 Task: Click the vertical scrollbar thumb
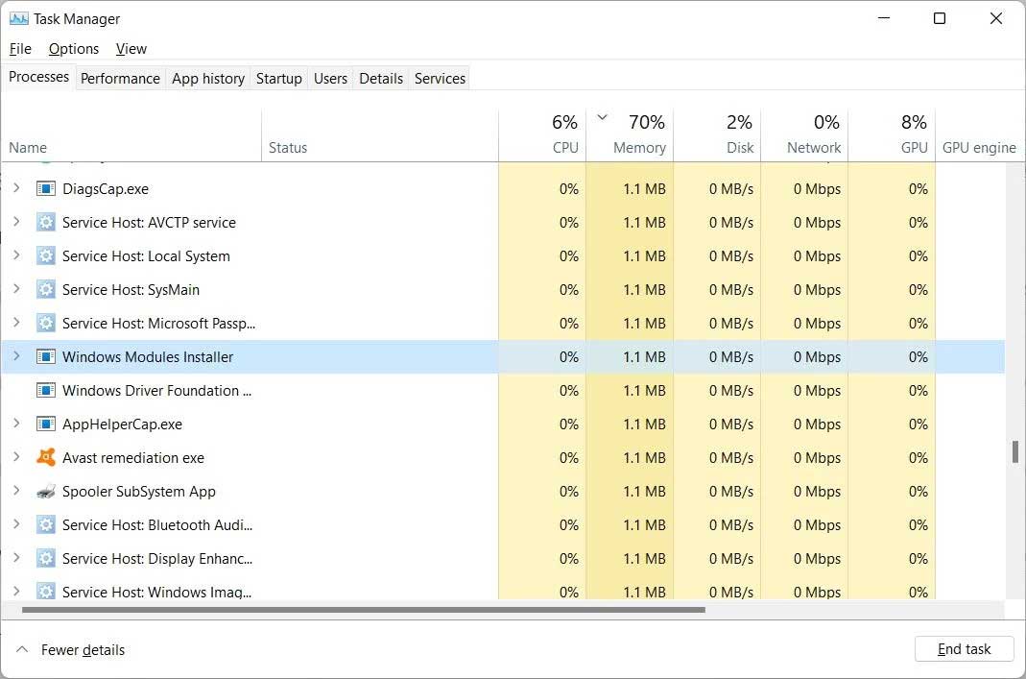pyautogui.click(x=1016, y=451)
